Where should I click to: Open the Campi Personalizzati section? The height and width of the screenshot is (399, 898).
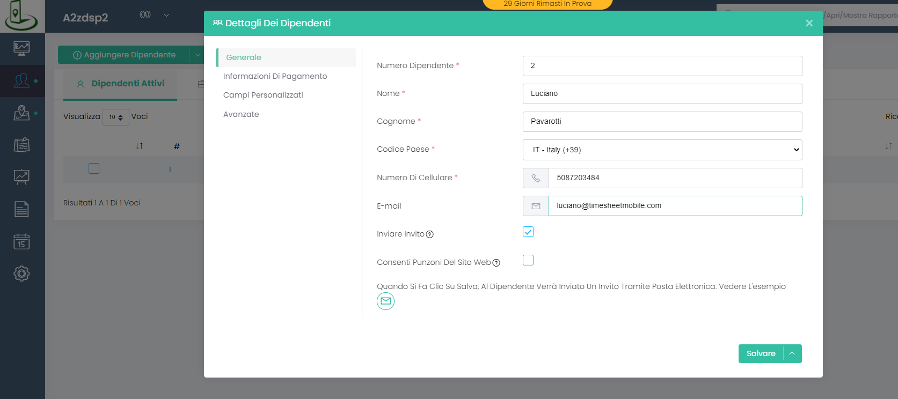tap(263, 95)
